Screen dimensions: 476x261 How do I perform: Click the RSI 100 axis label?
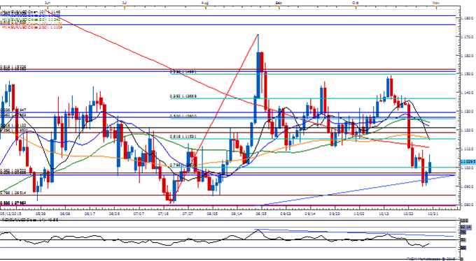coord(464,221)
